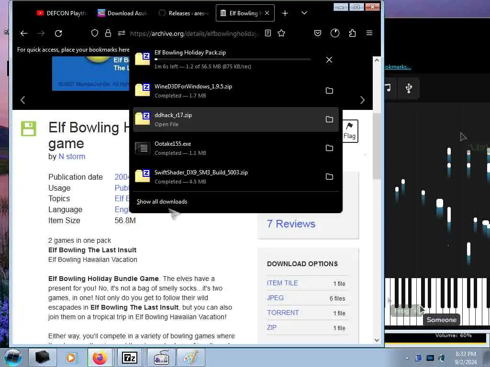Image resolution: width=490 pixels, height=367 pixels.
Task: Click the download progress bar
Action: click(233, 59)
